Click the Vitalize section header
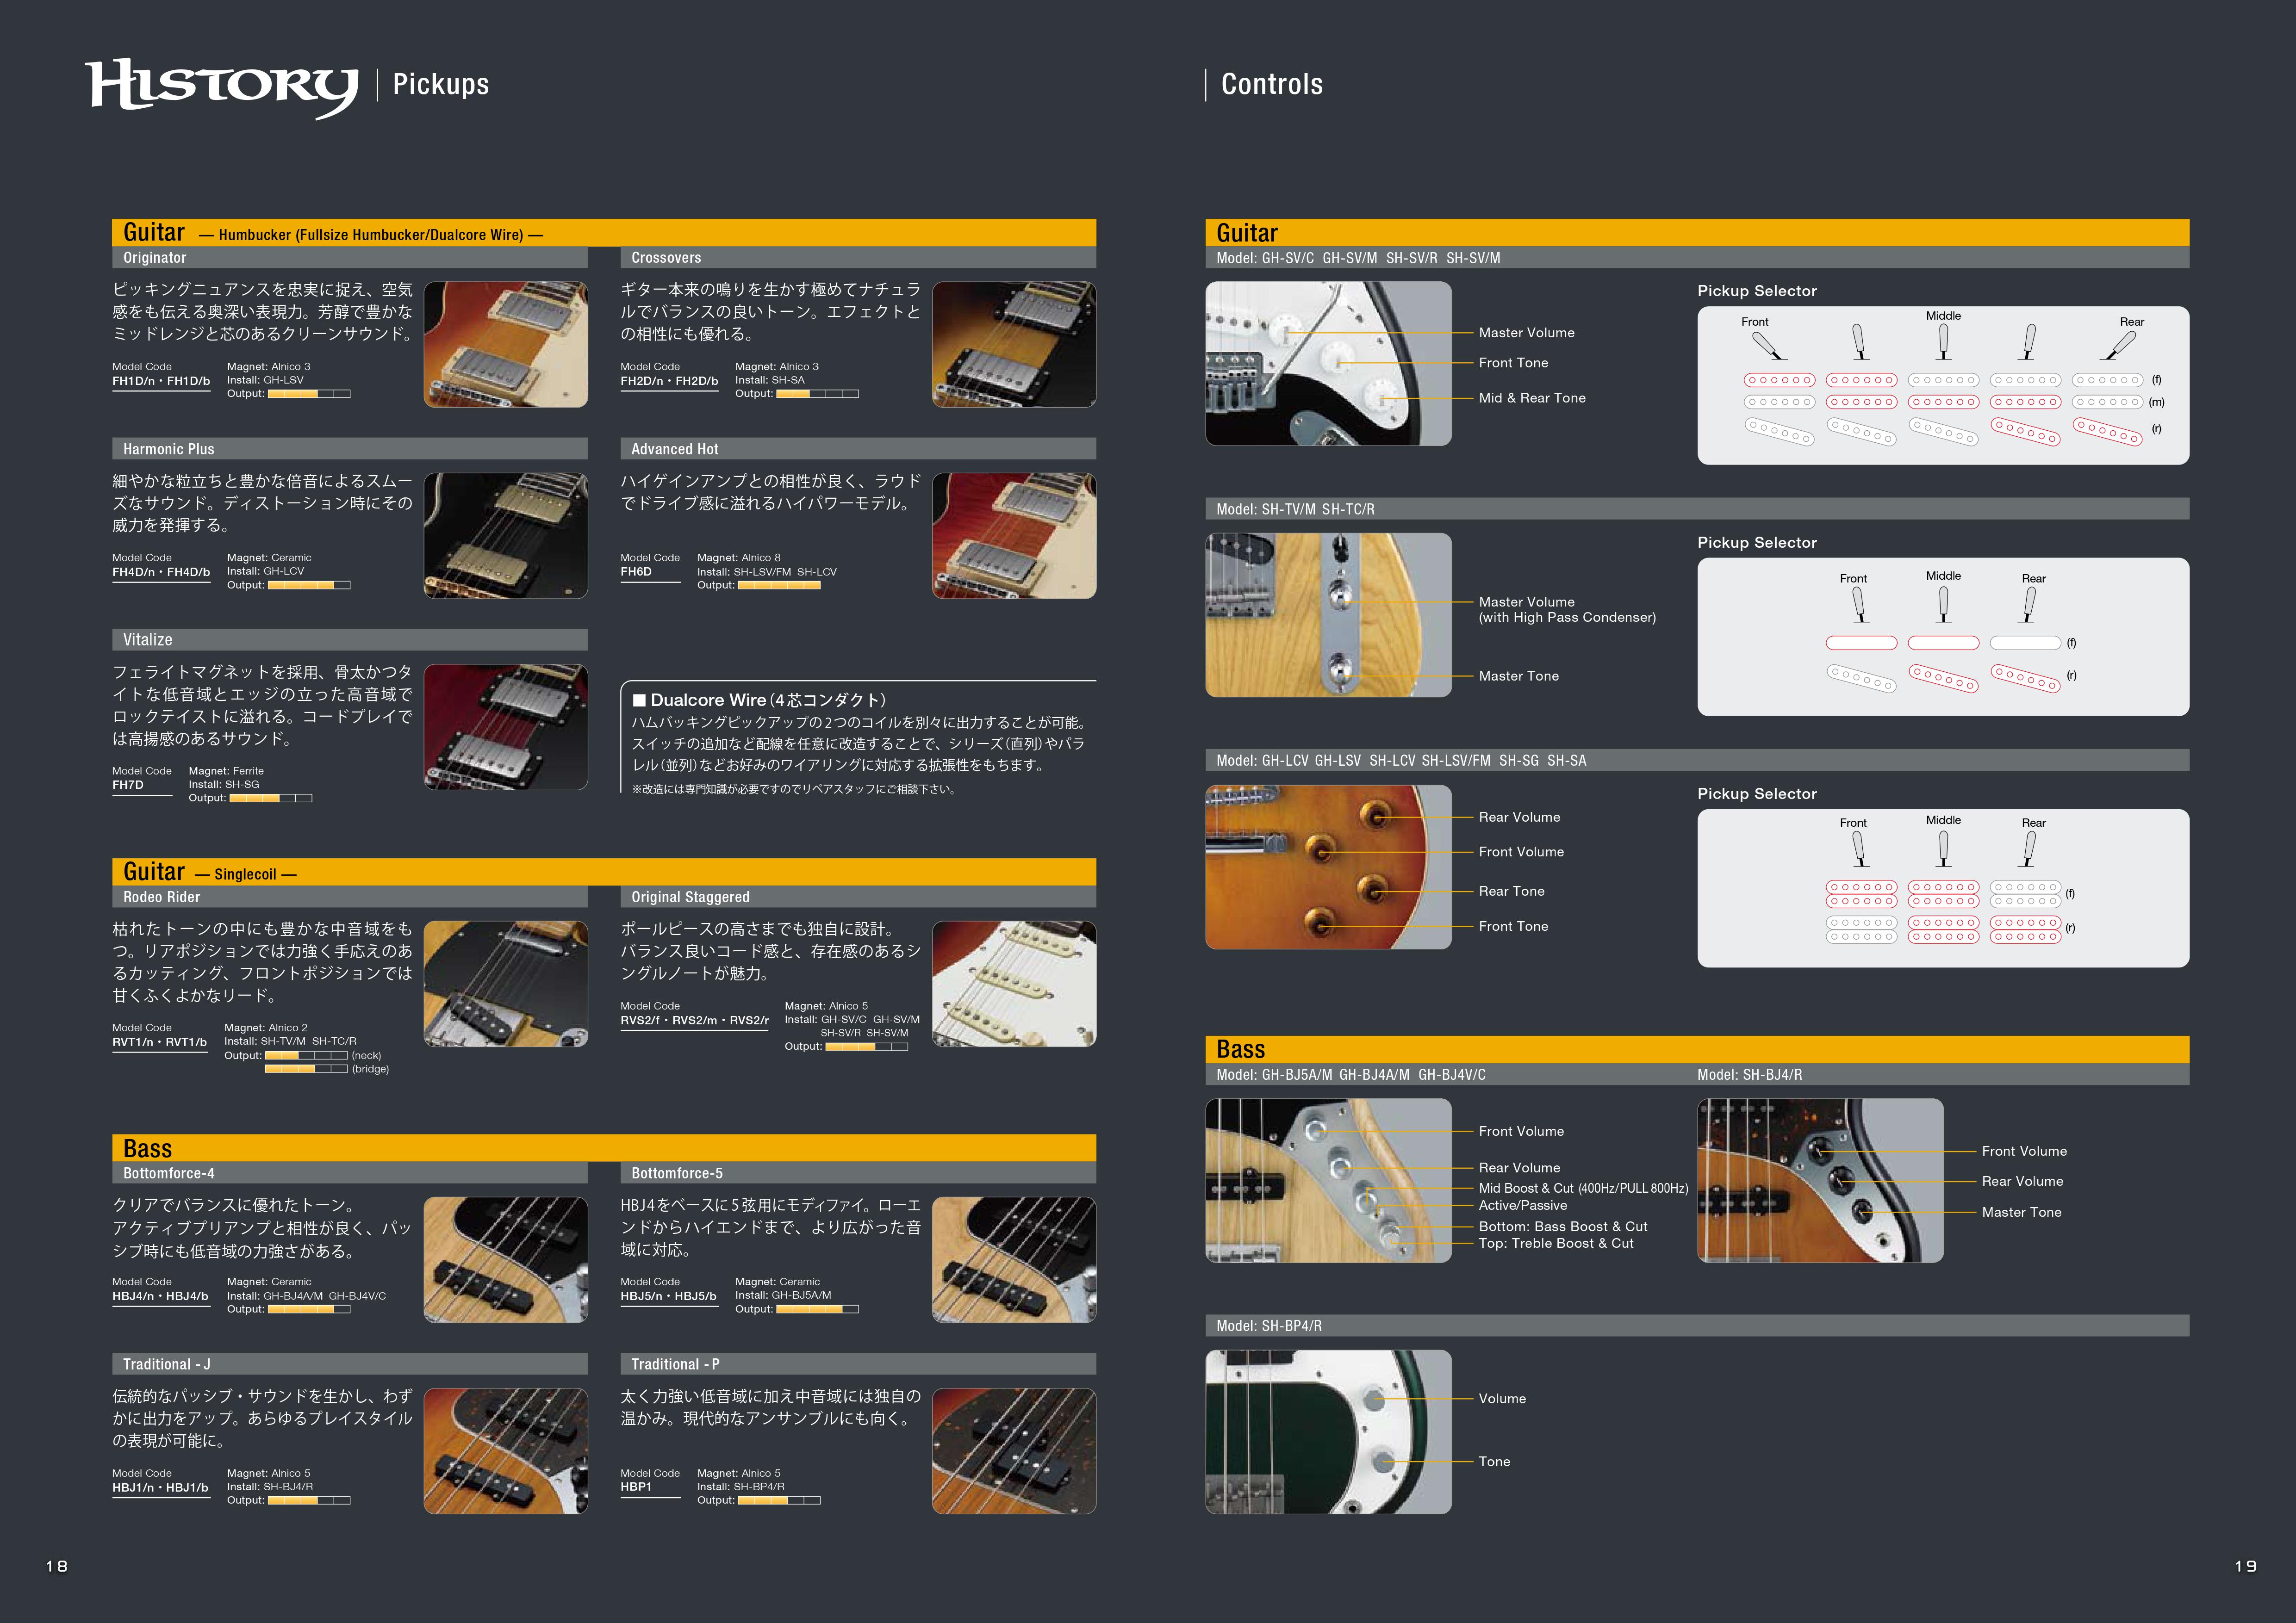Image resolution: width=2296 pixels, height=1623 pixels. [x=350, y=639]
